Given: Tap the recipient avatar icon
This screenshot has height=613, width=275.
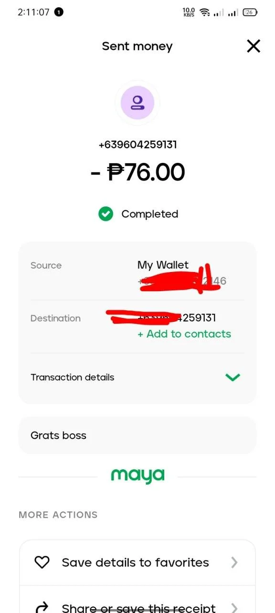Looking at the screenshot, I should click(137, 103).
